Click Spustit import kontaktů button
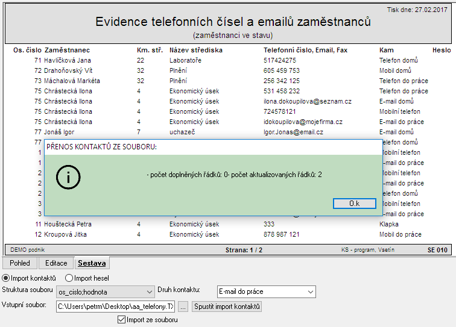456x327 pixels. (x=227, y=307)
